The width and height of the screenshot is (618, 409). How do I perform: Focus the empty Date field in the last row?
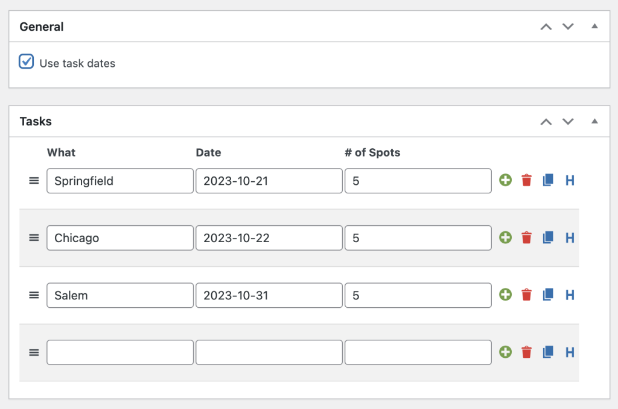tap(269, 352)
